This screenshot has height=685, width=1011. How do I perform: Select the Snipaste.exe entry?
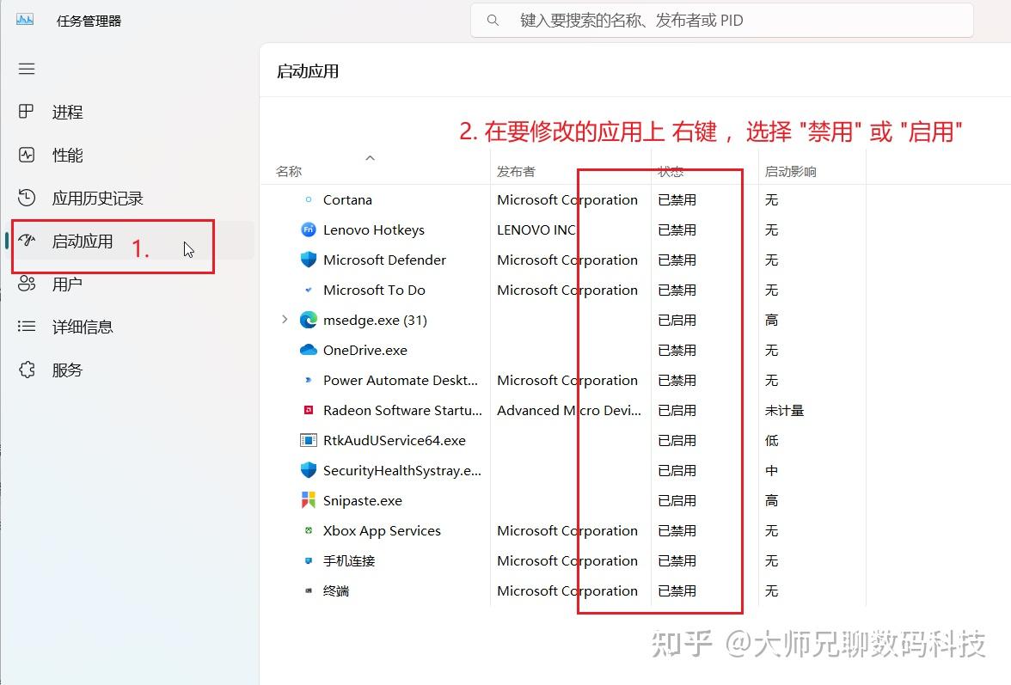pos(363,501)
